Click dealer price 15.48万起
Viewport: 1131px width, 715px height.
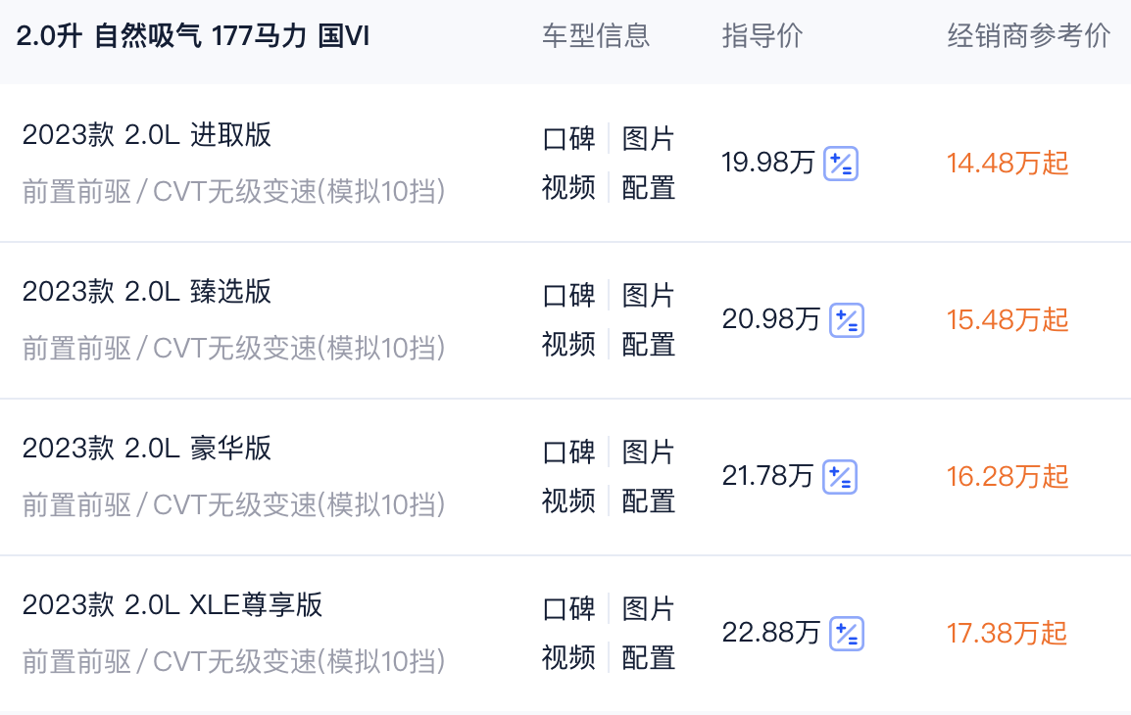(x=1008, y=320)
